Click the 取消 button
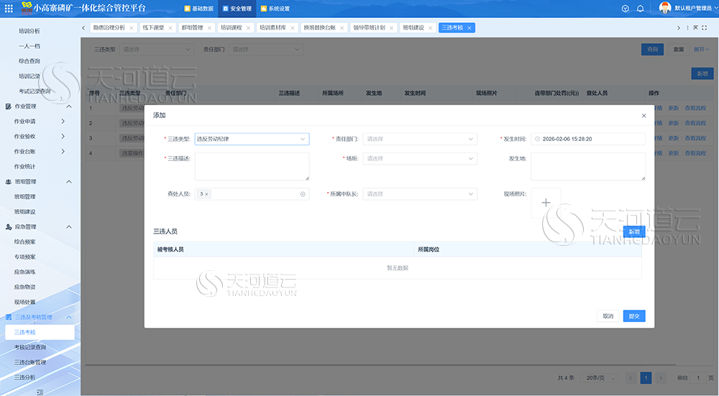 pyautogui.click(x=608, y=316)
